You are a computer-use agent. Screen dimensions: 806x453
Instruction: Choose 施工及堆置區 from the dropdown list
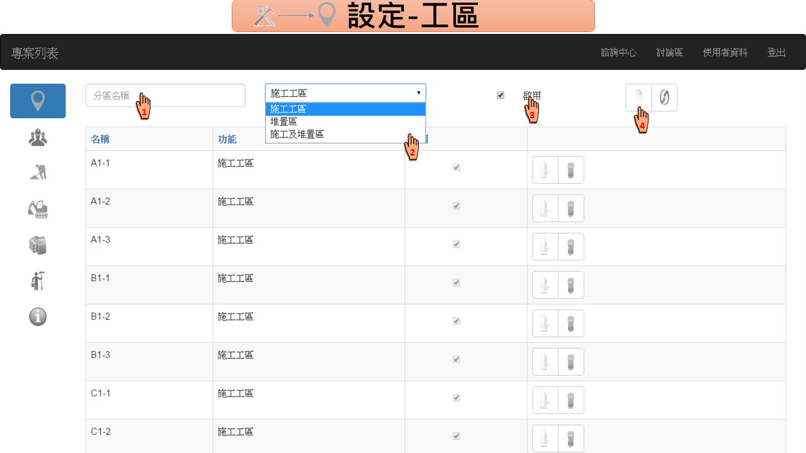(x=297, y=134)
